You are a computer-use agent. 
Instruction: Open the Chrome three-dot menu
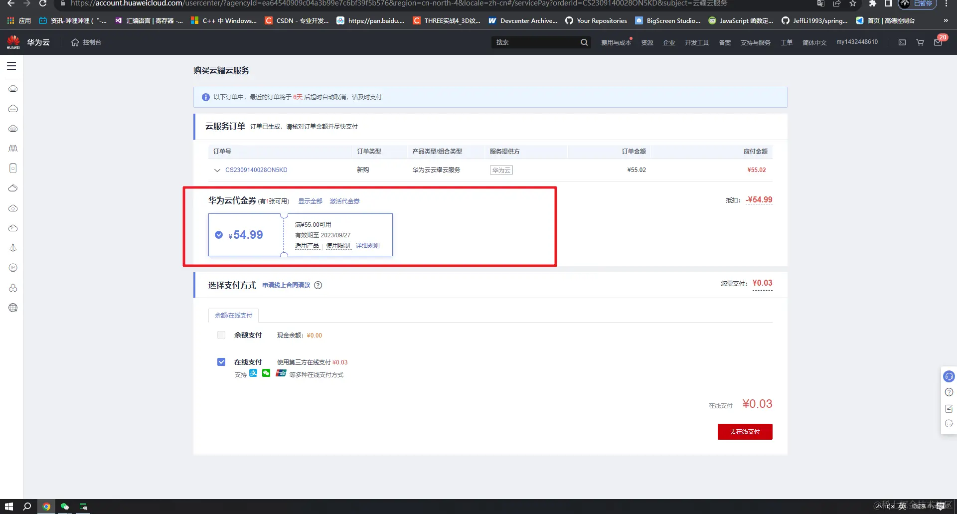[x=946, y=3]
